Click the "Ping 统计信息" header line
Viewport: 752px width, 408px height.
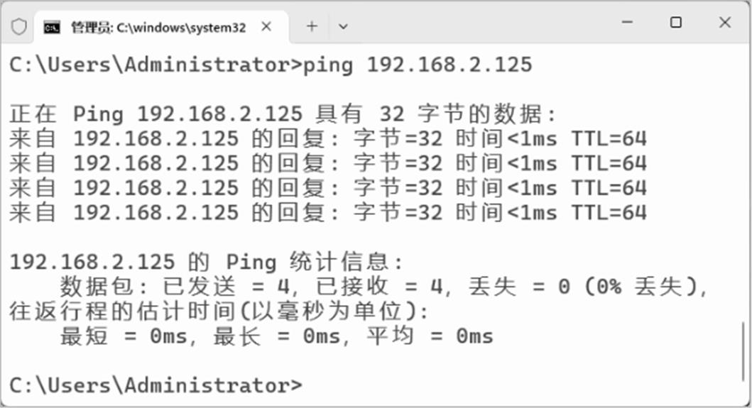(x=206, y=263)
